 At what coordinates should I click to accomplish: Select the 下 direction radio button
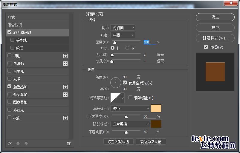tap(127, 48)
